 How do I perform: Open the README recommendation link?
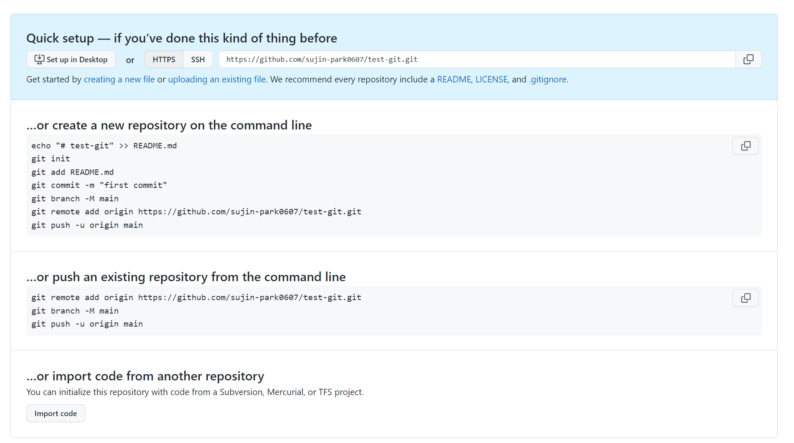tap(454, 79)
